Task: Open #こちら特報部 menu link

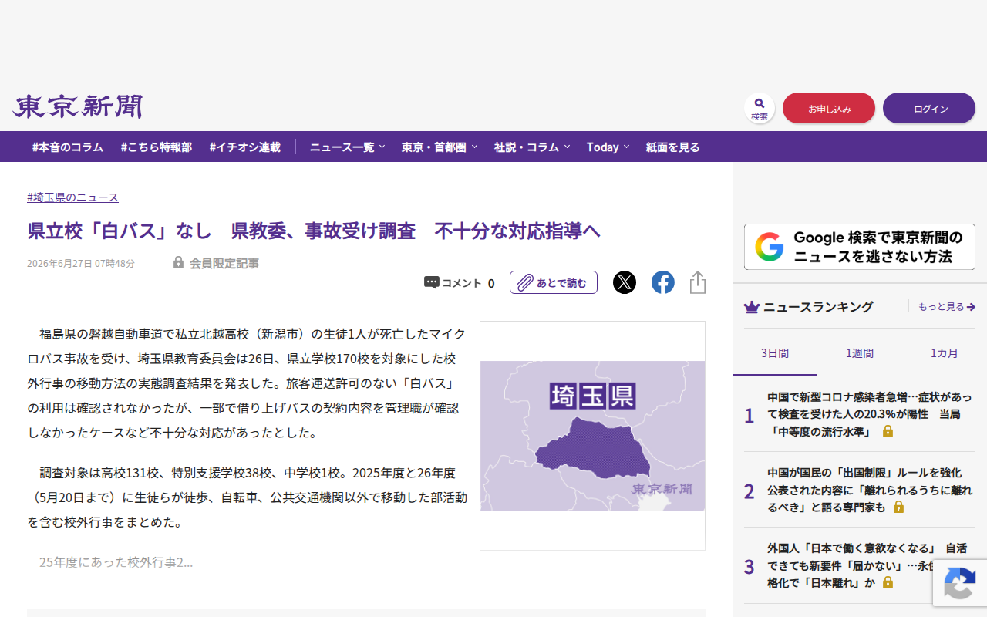Action: coord(157,147)
